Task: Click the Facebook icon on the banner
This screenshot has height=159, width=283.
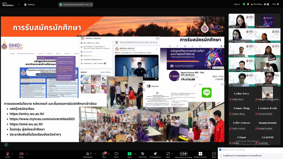Action: (x=172, y=66)
